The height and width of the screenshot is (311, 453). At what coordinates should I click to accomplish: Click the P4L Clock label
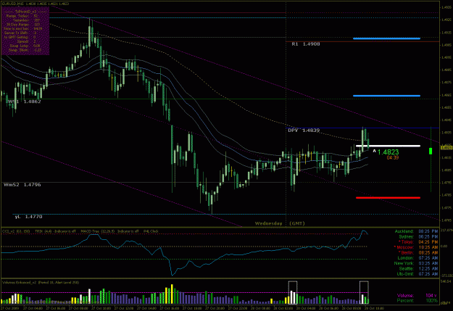pyautogui.click(x=151, y=231)
